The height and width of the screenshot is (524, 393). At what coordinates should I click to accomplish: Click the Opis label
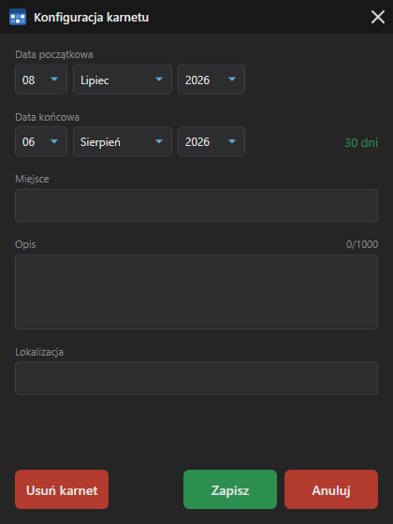pyautogui.click(x=25, y=244)
